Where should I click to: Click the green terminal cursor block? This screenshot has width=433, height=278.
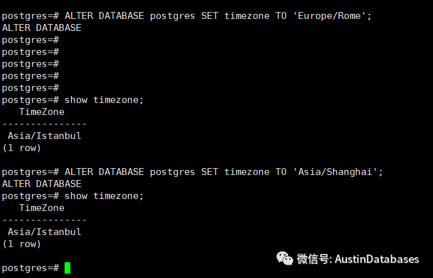(x=67, y=268)
